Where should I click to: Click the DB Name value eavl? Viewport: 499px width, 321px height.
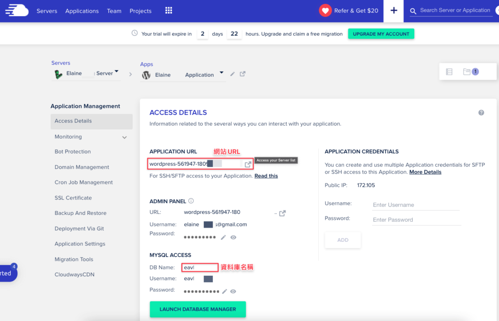[189, 267]
